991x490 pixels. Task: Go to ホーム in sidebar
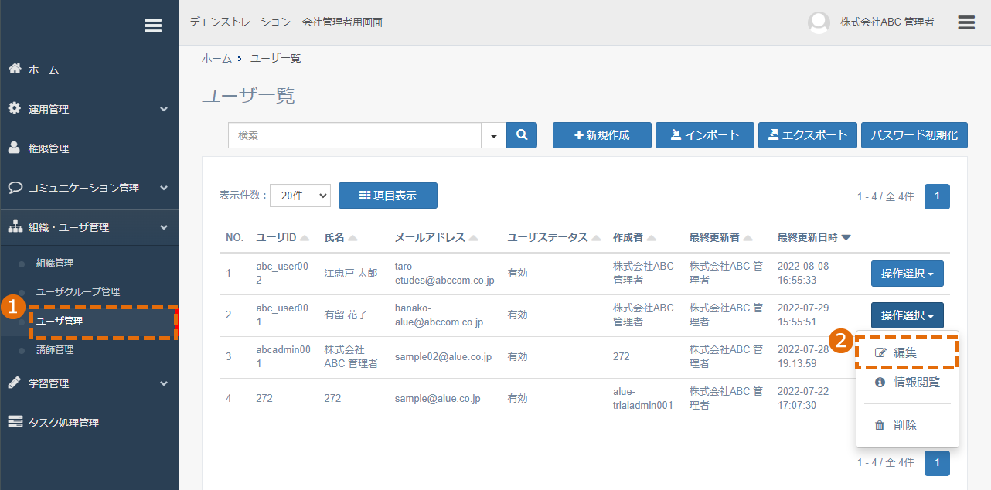(x=43, y=70)
